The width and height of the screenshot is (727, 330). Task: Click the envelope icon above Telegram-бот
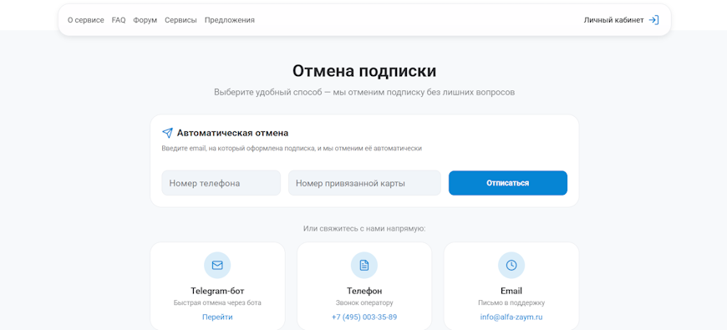pyautogui.click(x=217, y=265)
